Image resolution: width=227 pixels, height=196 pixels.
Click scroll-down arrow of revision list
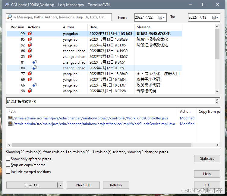pyautogui.click(x=217, y=91)
